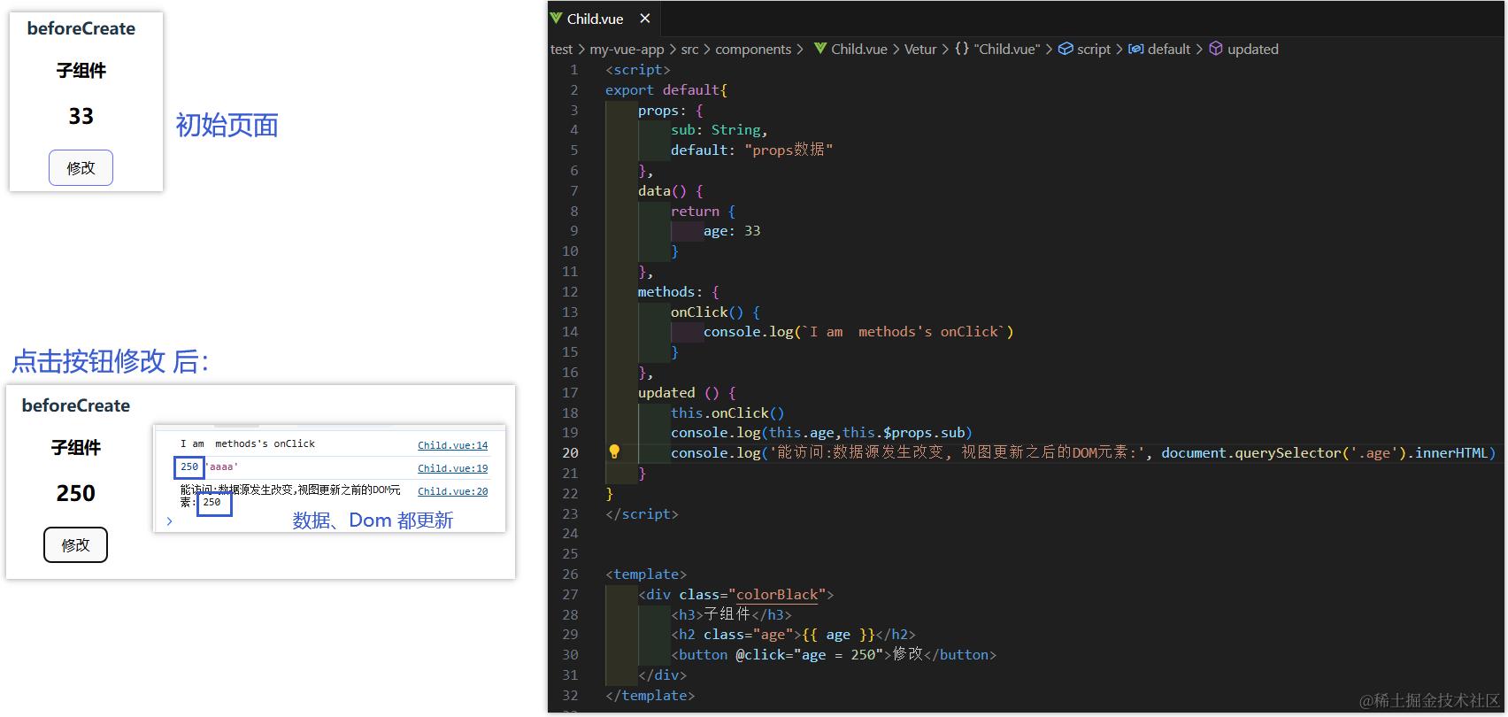Open the 'my-vue-app' breadcrumb segment

coord(627,50)
